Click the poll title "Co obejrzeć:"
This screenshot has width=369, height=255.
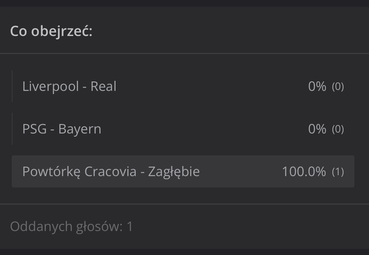point(51,31)
